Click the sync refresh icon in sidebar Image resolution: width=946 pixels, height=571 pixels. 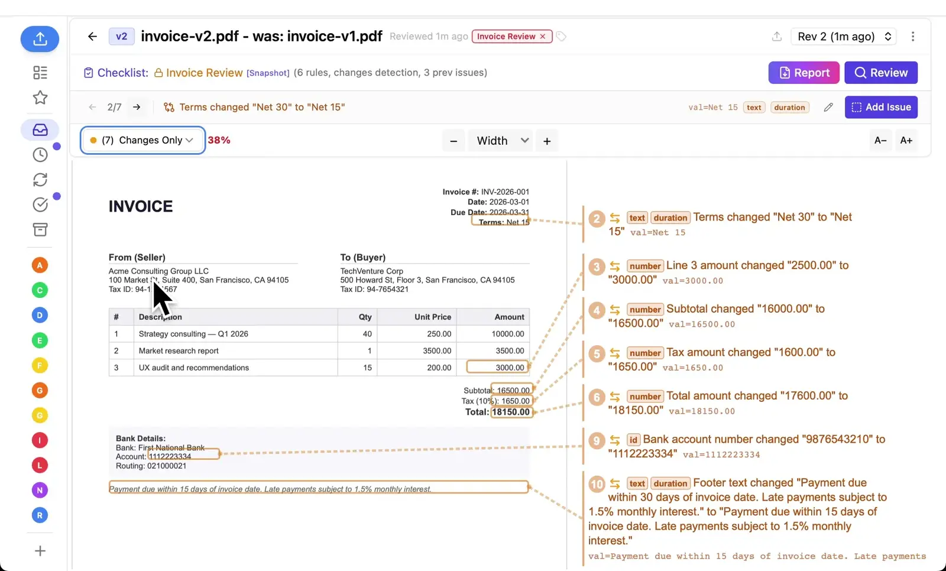point(40,179)
